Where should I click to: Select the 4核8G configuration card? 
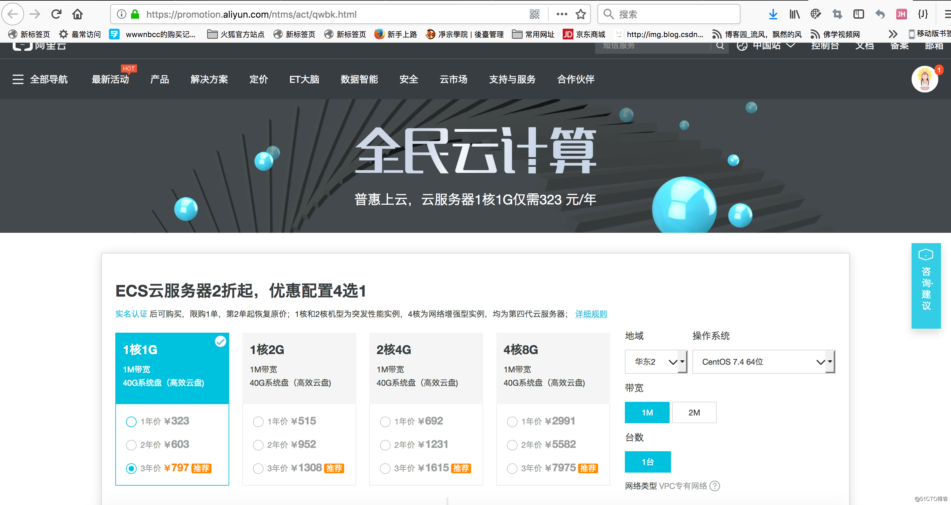click(553, 368)
